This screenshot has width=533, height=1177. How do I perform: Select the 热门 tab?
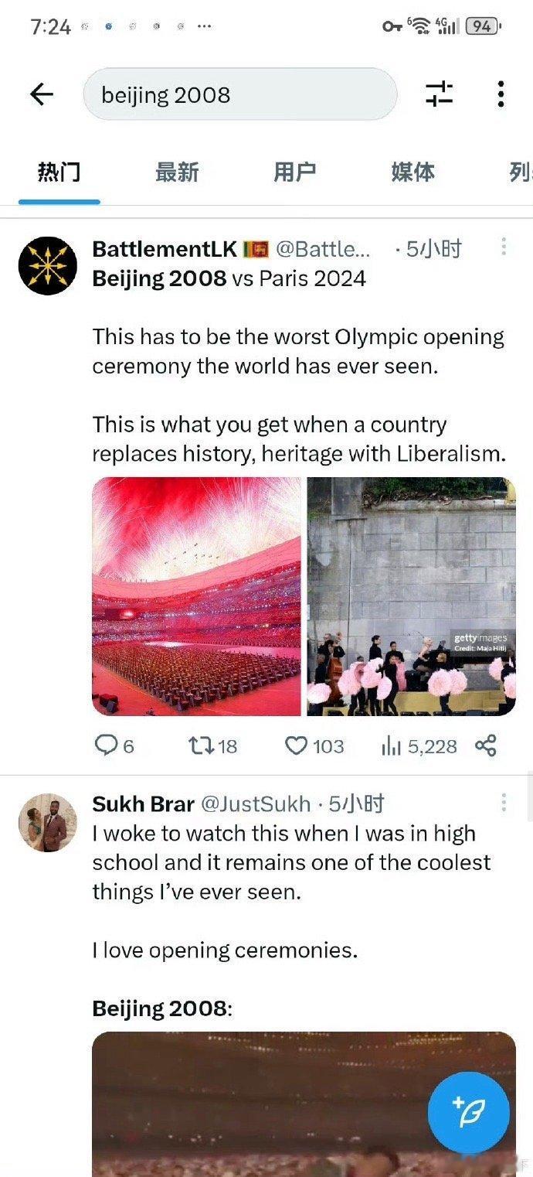(x=59, y=172)
